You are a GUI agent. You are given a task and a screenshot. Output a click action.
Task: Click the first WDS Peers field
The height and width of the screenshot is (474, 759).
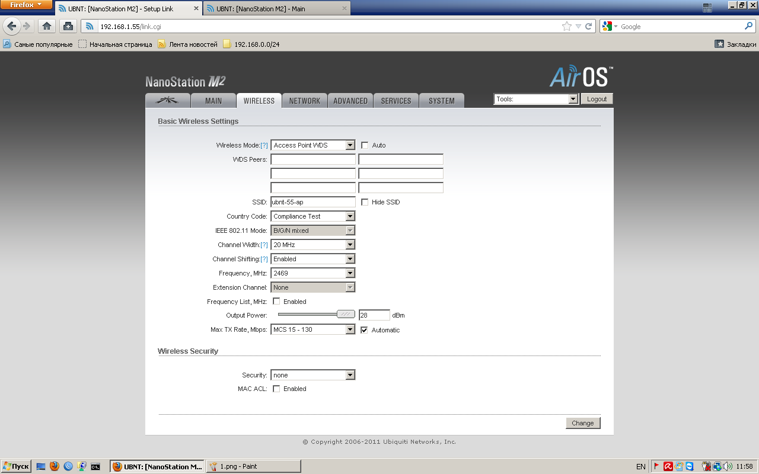click(313, 159)
